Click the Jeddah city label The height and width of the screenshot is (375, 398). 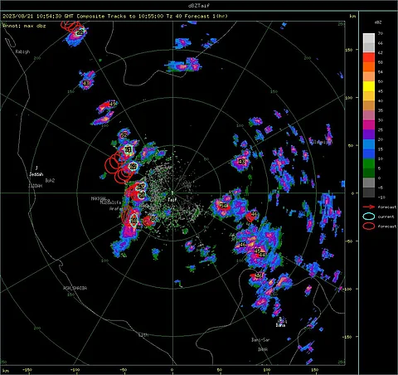(x=36, y=174)
